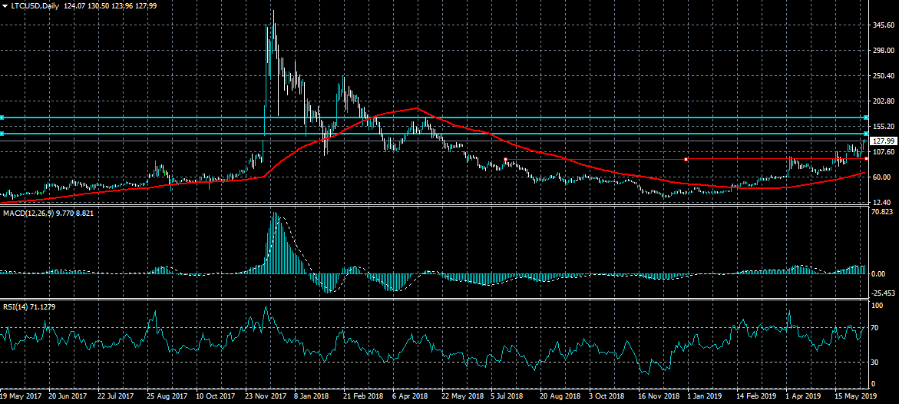Viewport: 899px width, 404px height.
Task: Click the MACD scale value 70.823
Action: [881, 212]
